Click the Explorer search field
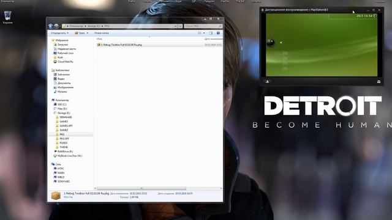 pos(203,26)
